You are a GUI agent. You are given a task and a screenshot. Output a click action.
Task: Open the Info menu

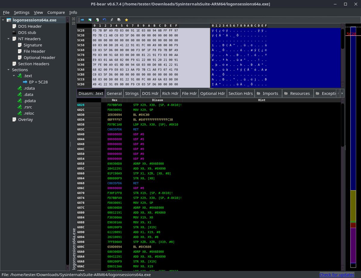click(73, 12)
